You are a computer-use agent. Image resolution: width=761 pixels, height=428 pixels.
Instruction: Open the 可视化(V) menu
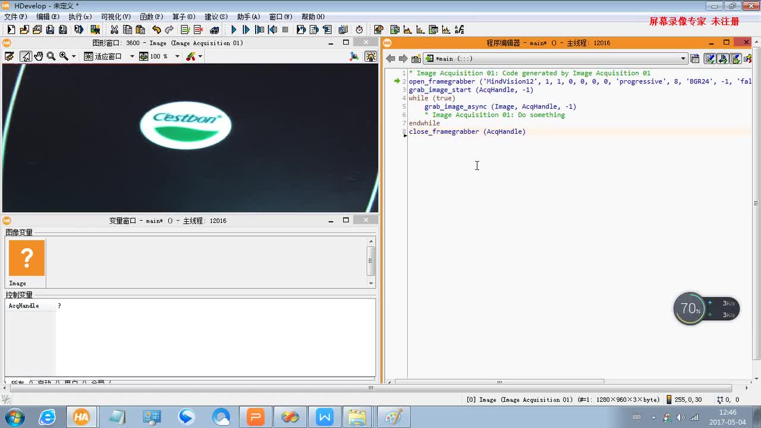coord(115,17)
